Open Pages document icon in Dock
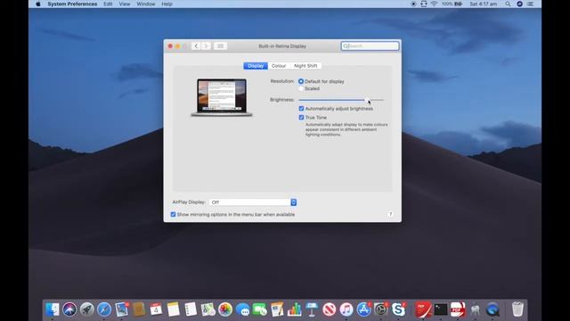The height and width of the screenshot is (321, 570). [x=277, y=309]
